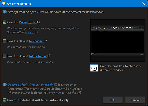148x106 pixels.
Task: Enable Save the default toolbar set checkbox
Action: [x=4, y=41]
